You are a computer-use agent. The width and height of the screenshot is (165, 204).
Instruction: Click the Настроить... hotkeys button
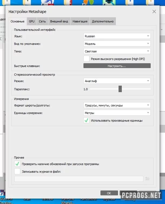117,66
